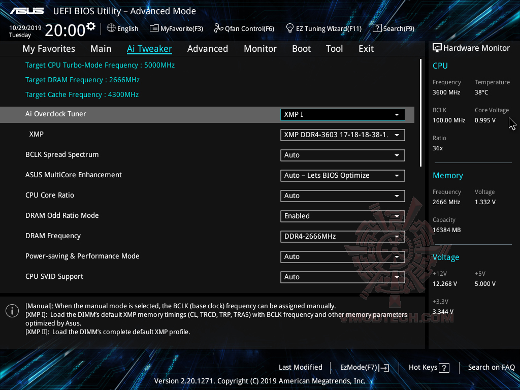Open Qfan Control settings
520x390 pixels.
[244, 28]
